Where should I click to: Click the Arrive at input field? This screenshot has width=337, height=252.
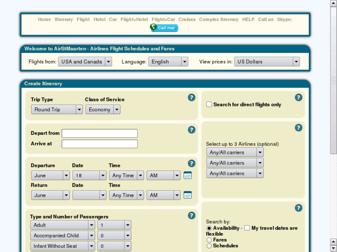pyautogui.click(x=100, y=144)
